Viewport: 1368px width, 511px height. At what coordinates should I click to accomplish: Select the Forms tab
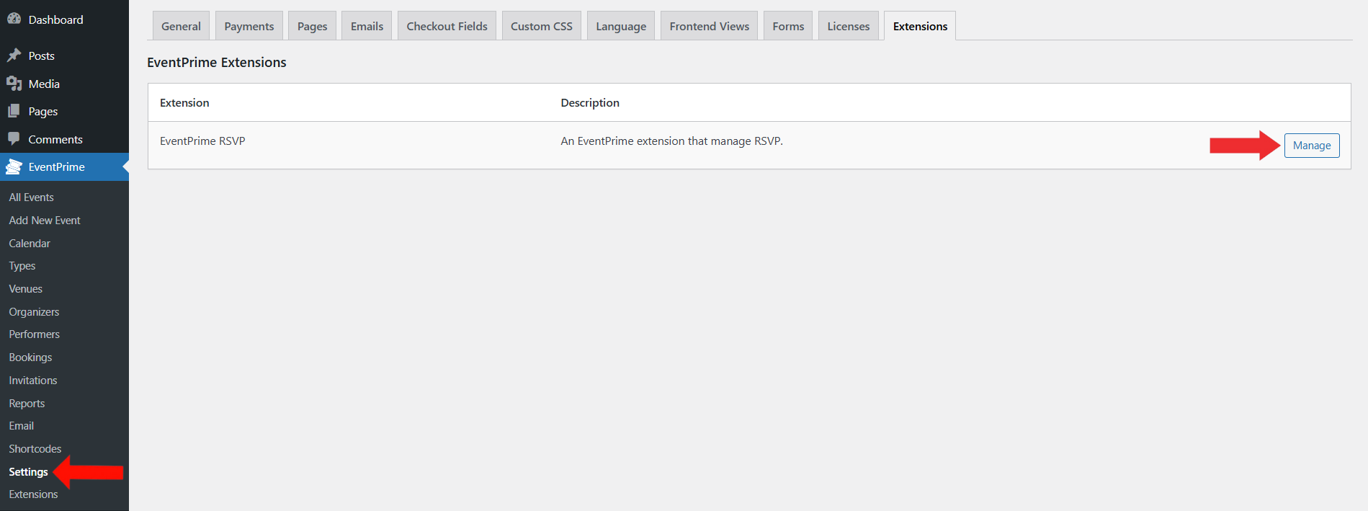click(x=788, y=26)
